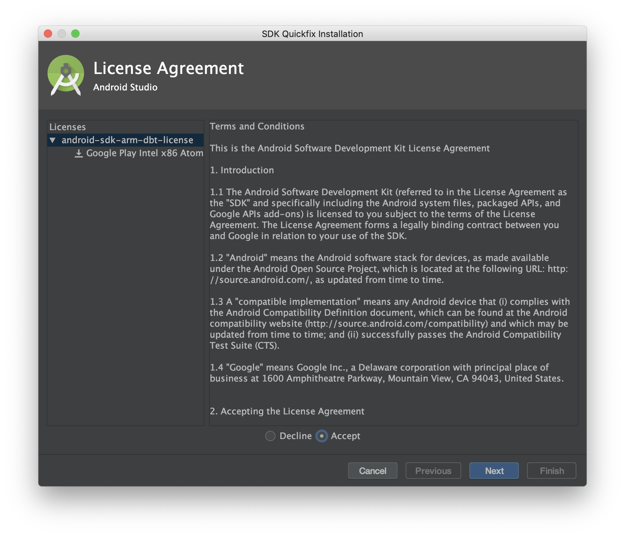Click the Android Studio subtitle text

coord(125,87)
